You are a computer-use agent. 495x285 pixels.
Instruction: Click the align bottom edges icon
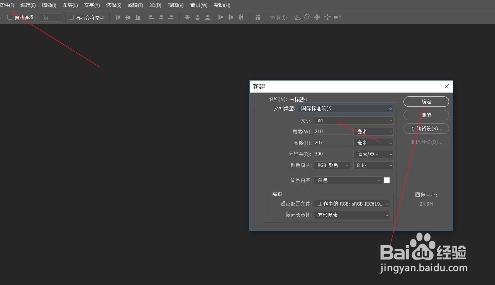(x=138, y=17)
